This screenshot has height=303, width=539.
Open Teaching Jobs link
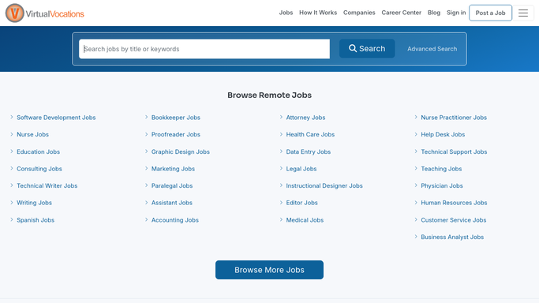(441, 169)
